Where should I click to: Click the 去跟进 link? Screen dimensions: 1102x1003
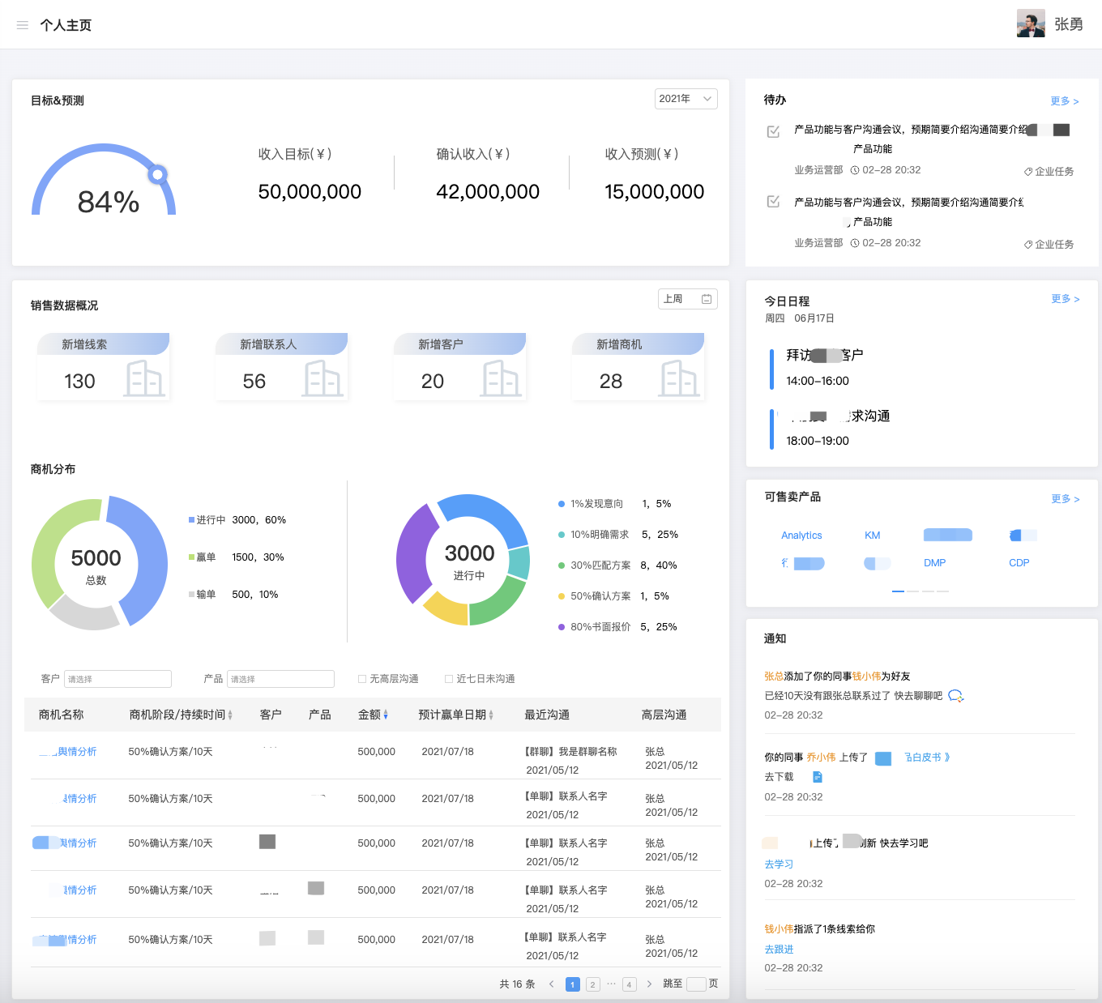779,950
